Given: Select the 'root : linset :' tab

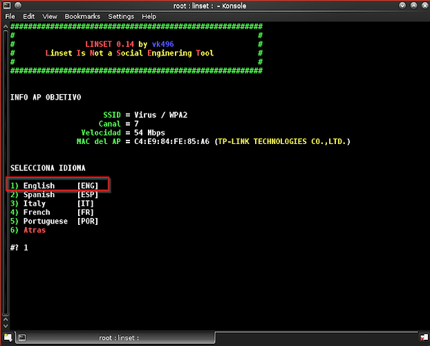Looking at the screenshot, I should pos(119,338).
